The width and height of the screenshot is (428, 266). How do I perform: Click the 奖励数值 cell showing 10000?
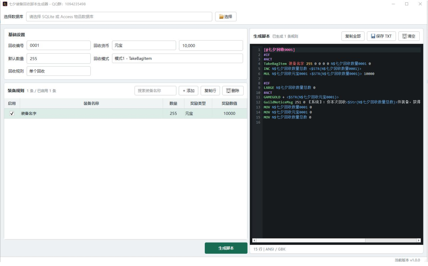pyautogui.click(x=229, y=114)
